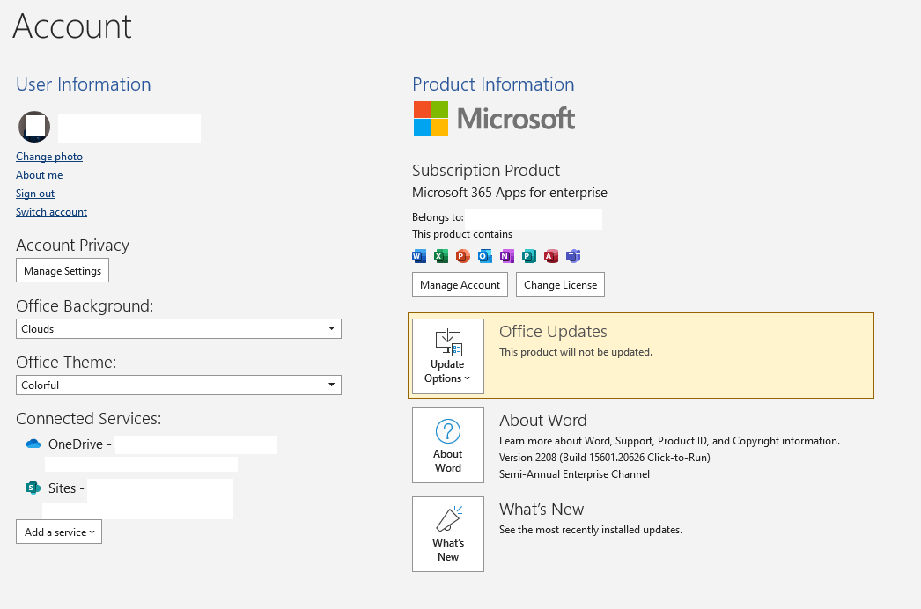This screenshot has width=921, height=609.
Task: Click the SharePoint Sites icon
Action: click(33, 488)
